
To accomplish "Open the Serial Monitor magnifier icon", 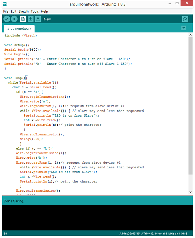I will point(185,19).
